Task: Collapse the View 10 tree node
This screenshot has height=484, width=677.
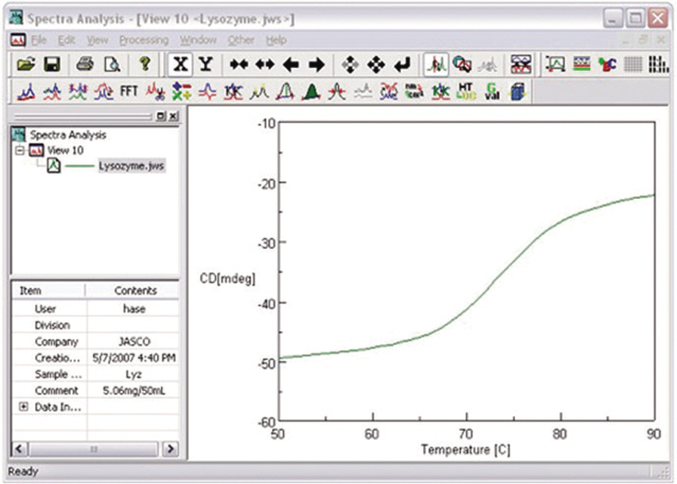Action: tap(20, 150)
